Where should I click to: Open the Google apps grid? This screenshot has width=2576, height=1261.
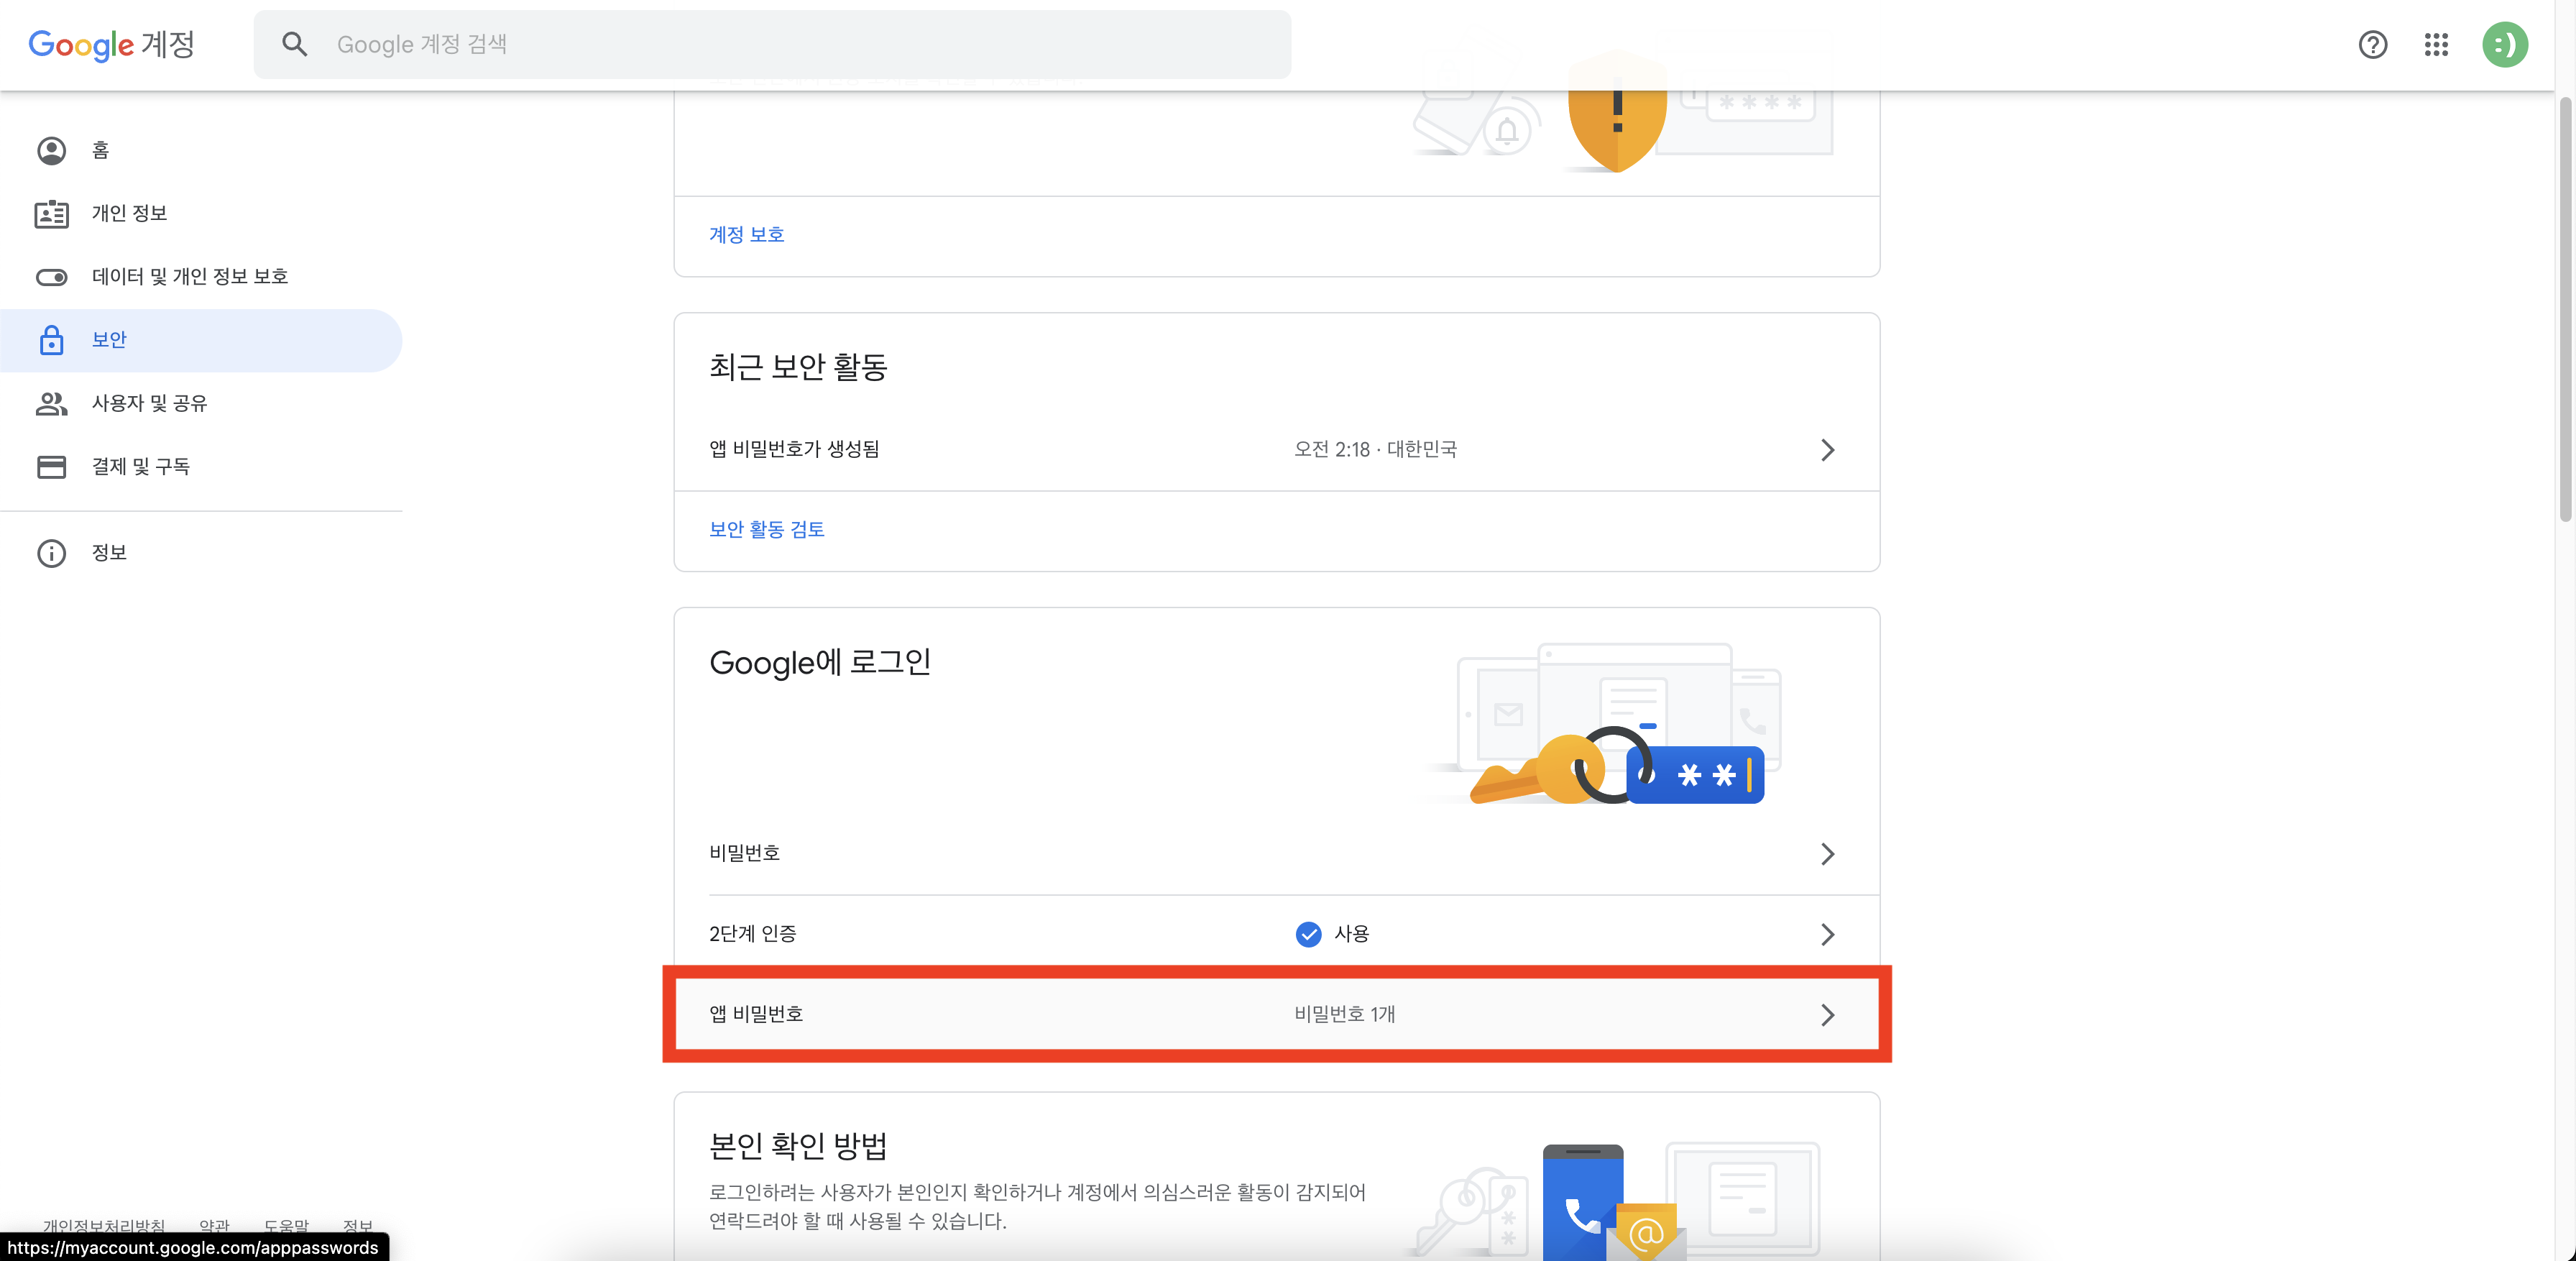coord(2437,45)
